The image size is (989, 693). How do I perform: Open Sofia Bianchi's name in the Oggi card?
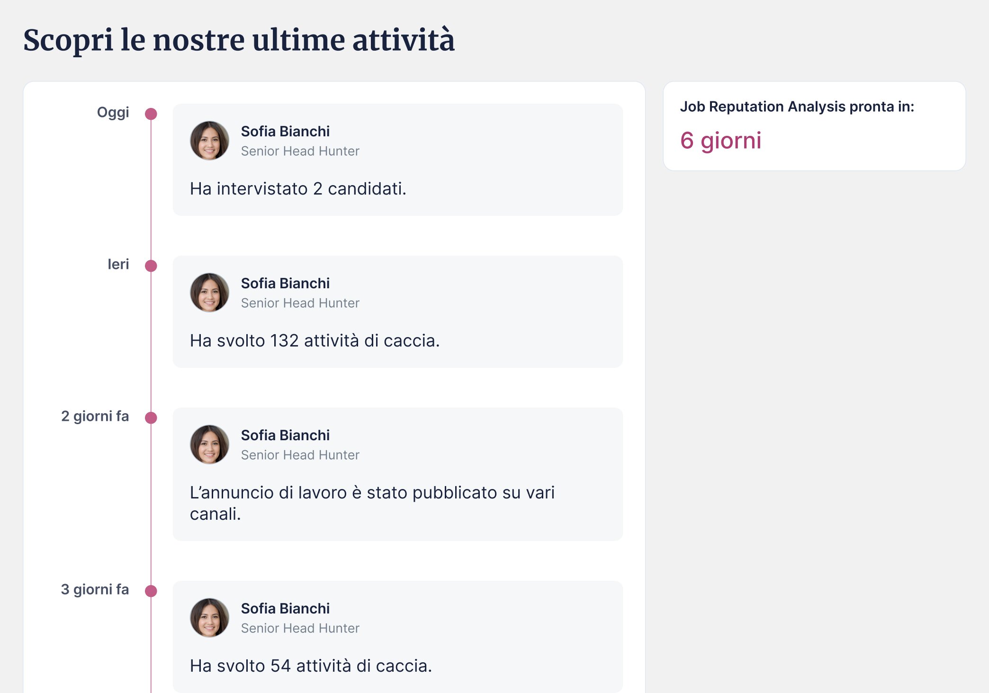pyautogui.click(x=285, y=131)
